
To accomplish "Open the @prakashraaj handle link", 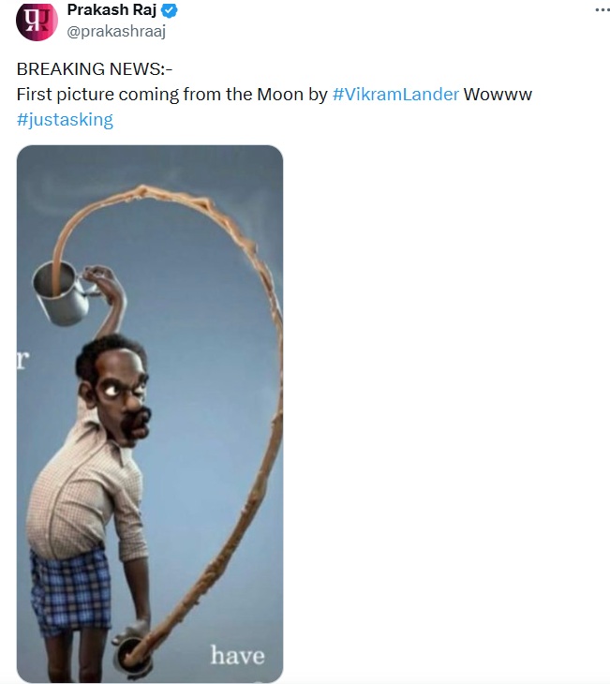I will point(116,31).
